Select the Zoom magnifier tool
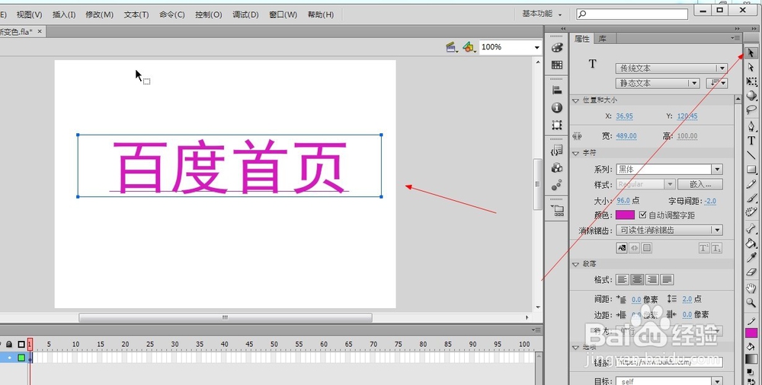 click(751, 303)
